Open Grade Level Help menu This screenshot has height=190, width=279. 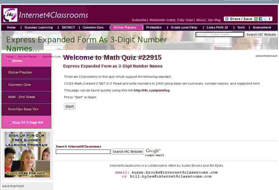[x=184, y=27]
